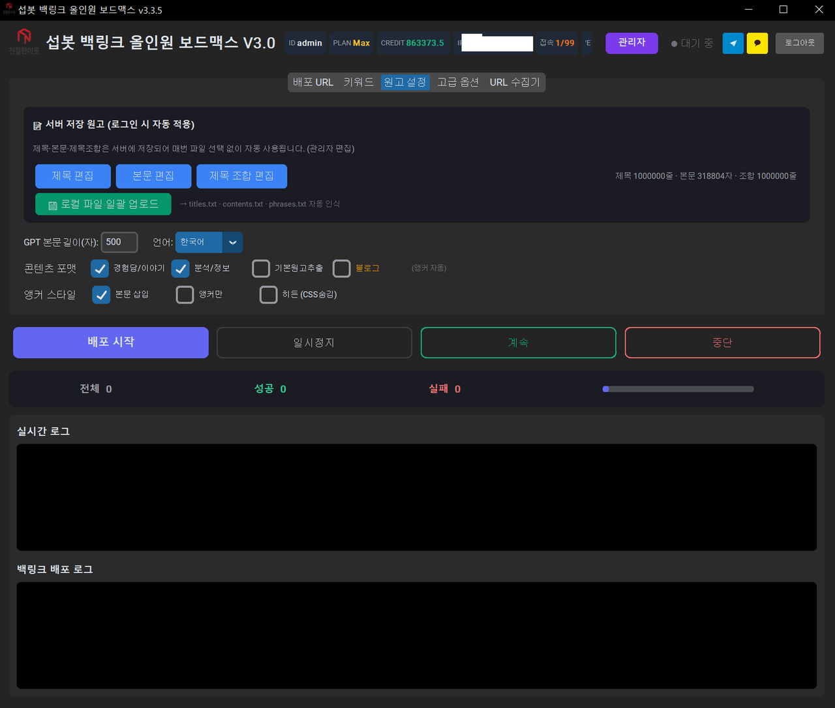Open 본문 편집 editor
Screen dimensions: 835x708
pos(153,176)
